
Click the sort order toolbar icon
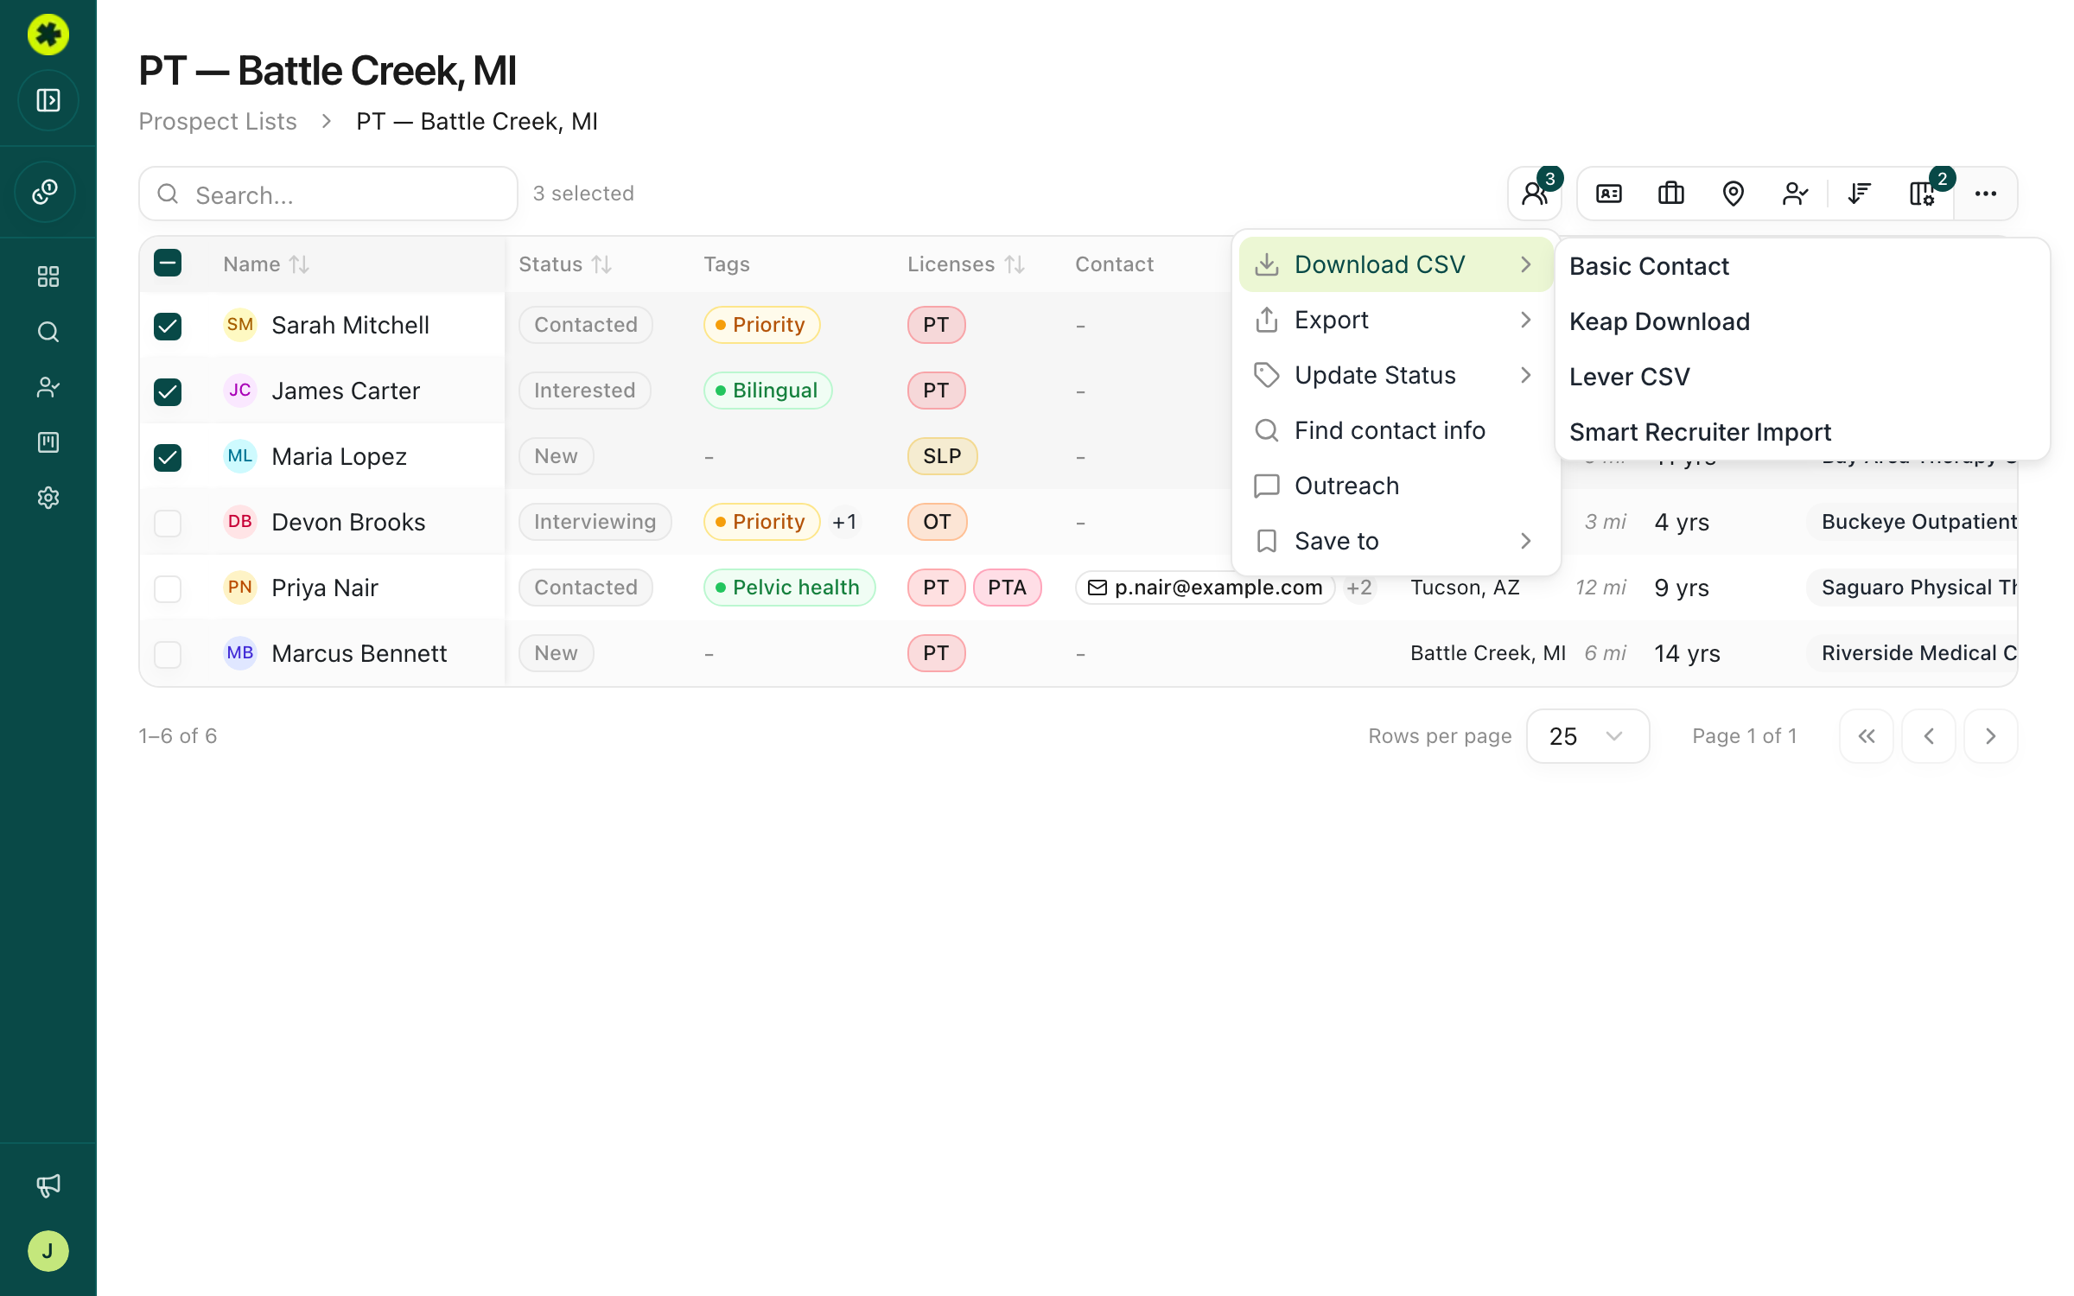tap(1860, 194)
